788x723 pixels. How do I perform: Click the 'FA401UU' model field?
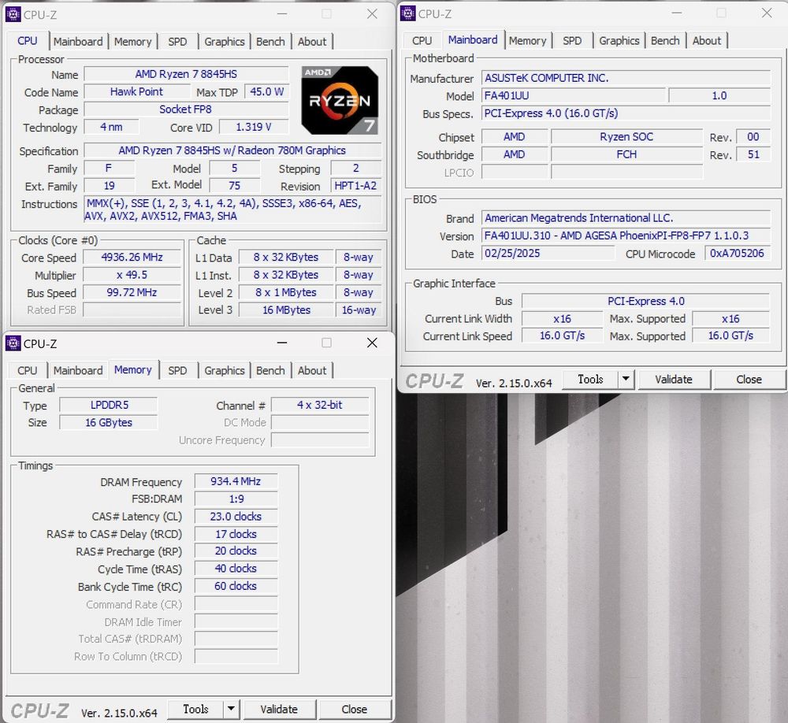pos(574,95)
